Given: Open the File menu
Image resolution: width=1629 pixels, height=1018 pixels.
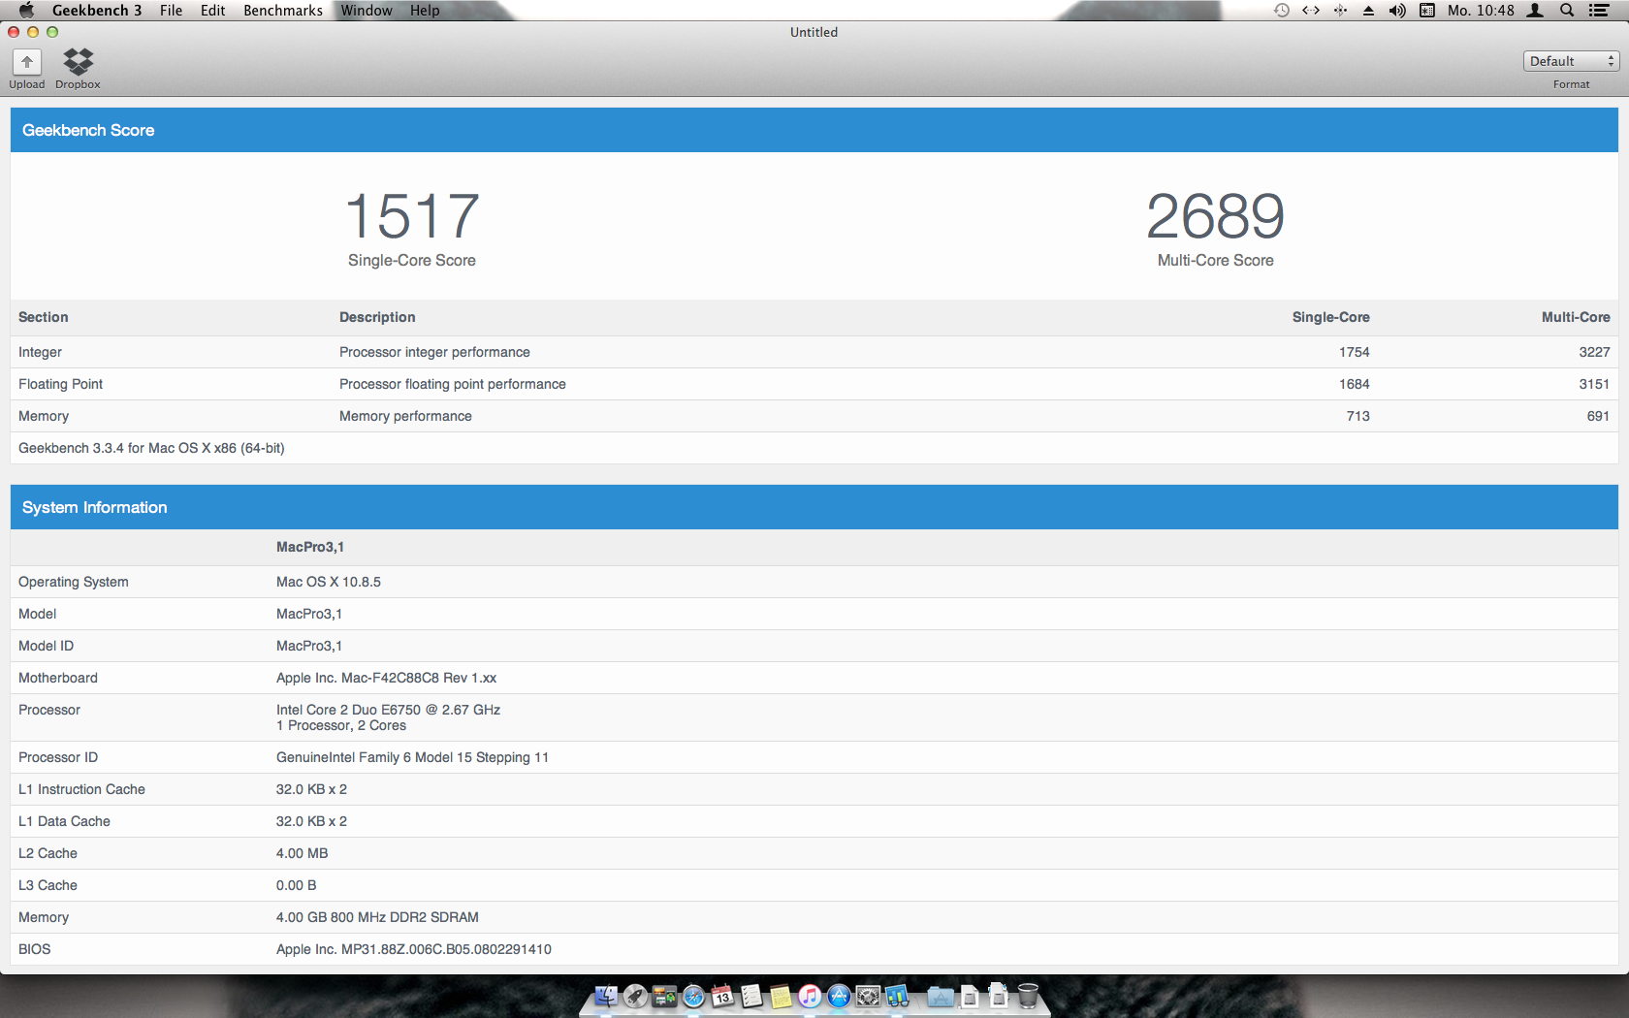Looking at the screenshot, I should (171, 10).
